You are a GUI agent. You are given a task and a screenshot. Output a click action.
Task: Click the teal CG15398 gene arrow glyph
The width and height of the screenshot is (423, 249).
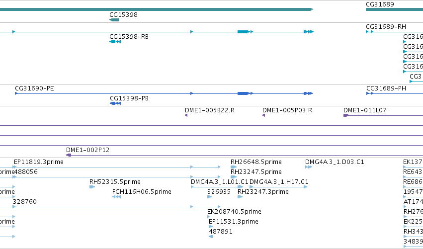click(x=114, y=20)
